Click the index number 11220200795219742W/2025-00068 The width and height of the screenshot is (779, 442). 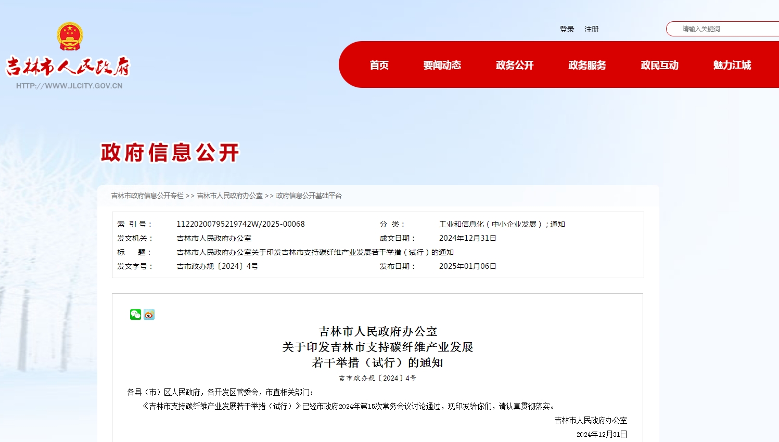click(x=240, y=224)
